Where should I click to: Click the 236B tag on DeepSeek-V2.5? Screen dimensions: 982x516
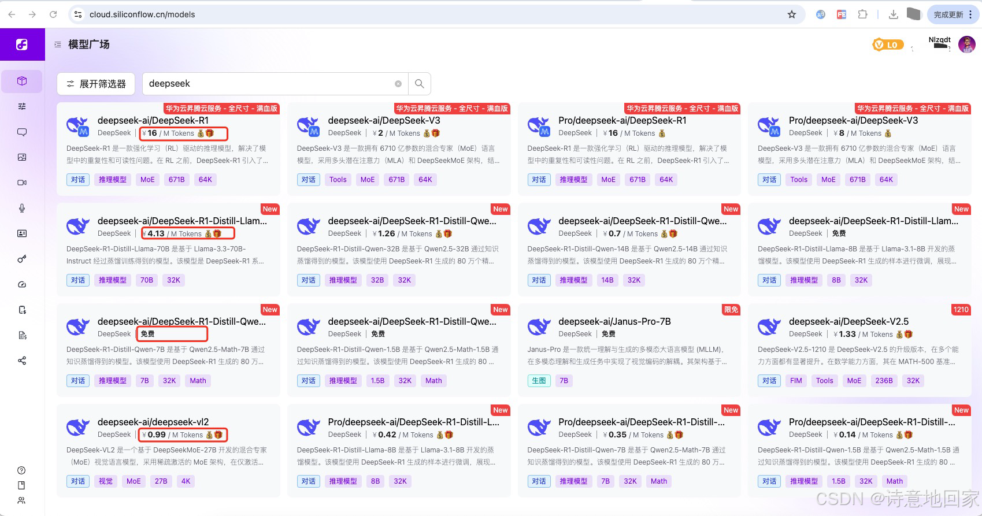[884, 381]
